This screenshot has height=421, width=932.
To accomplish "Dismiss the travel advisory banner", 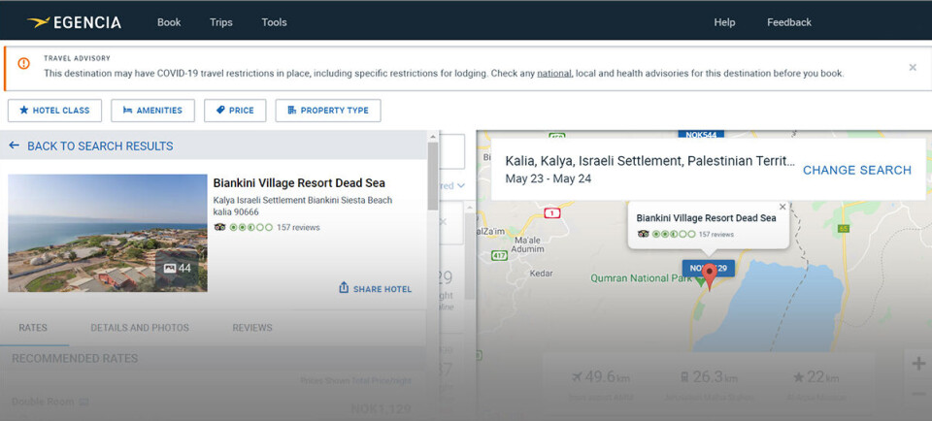I will [x=912, y=67].
